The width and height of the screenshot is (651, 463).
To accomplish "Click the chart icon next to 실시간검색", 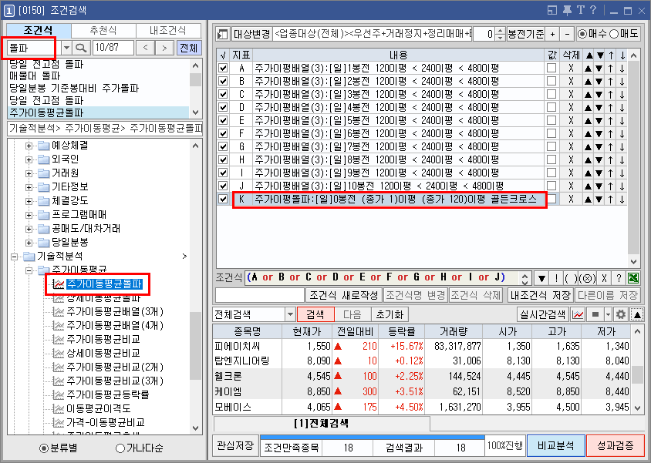I will coord(578,314).
